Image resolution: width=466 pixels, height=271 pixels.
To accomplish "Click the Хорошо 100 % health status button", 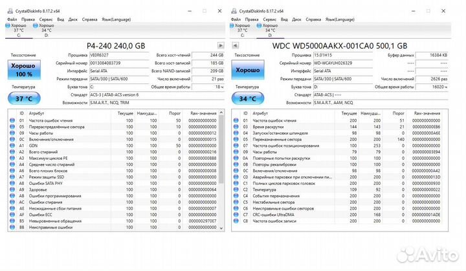I will [x=24, y=70].
